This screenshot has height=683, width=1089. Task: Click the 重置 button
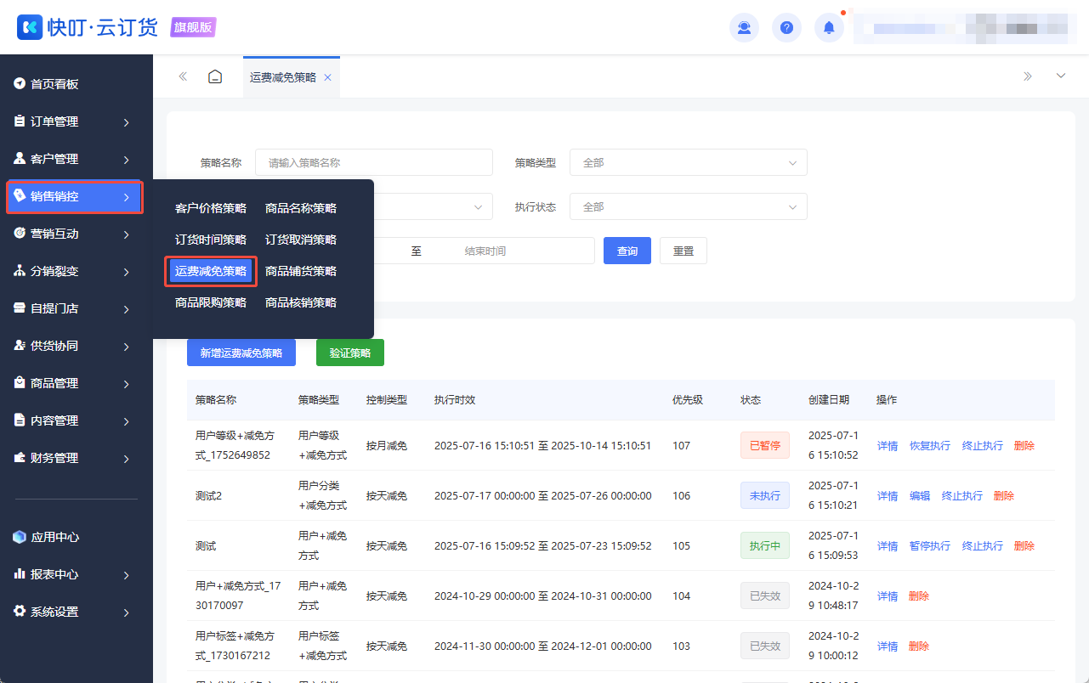(x=683, y=251)
